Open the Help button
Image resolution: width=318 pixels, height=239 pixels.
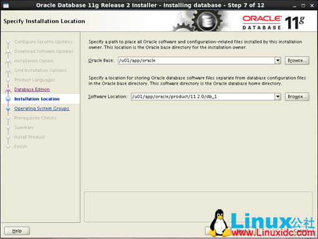(x=17, y=231)
